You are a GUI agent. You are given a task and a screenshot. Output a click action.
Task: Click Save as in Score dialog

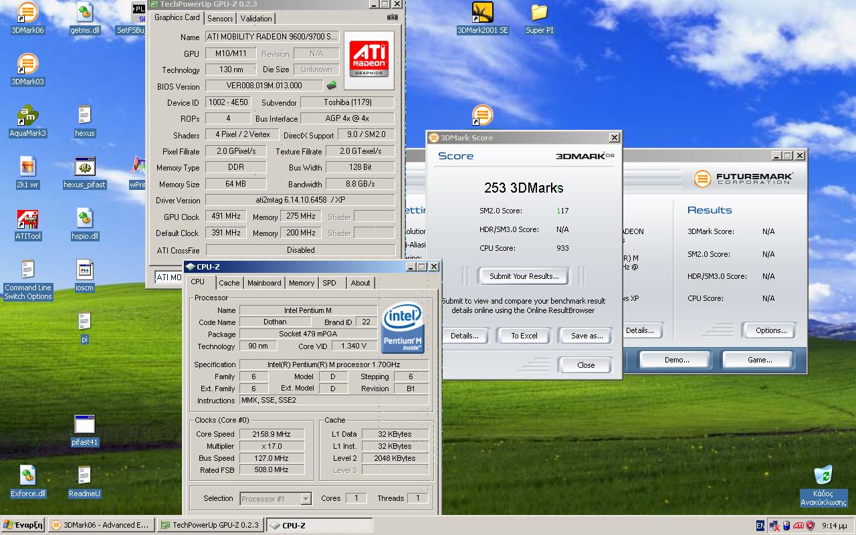click(586, 336)
